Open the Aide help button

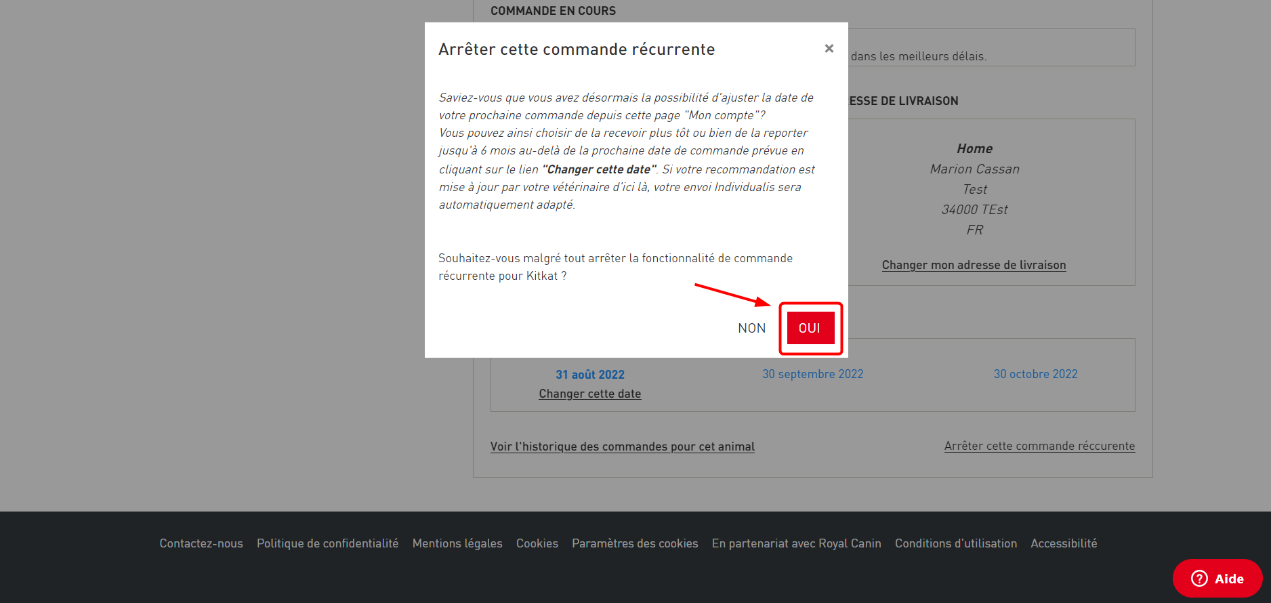(1217, 579)
